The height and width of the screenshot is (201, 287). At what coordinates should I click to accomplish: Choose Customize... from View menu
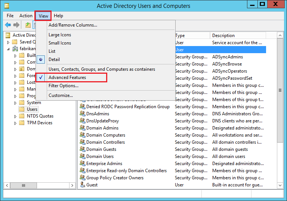coord(105,95)
